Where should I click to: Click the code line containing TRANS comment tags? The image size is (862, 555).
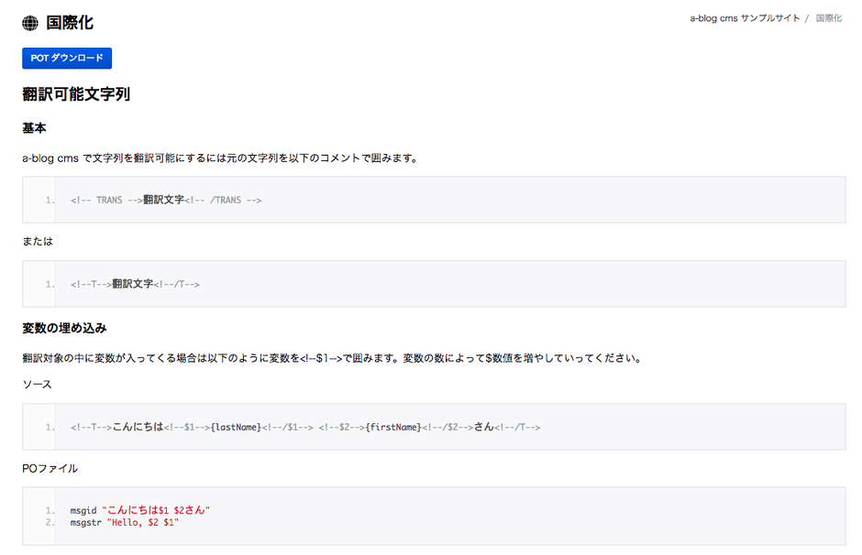coord(166,200)
